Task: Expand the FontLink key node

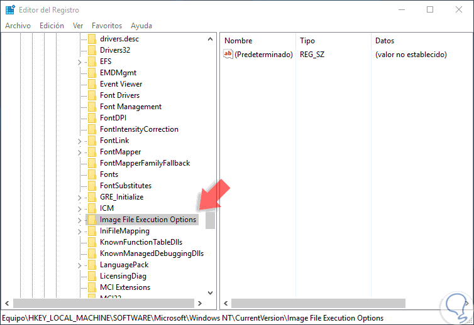Action: [x=79, y=141]
